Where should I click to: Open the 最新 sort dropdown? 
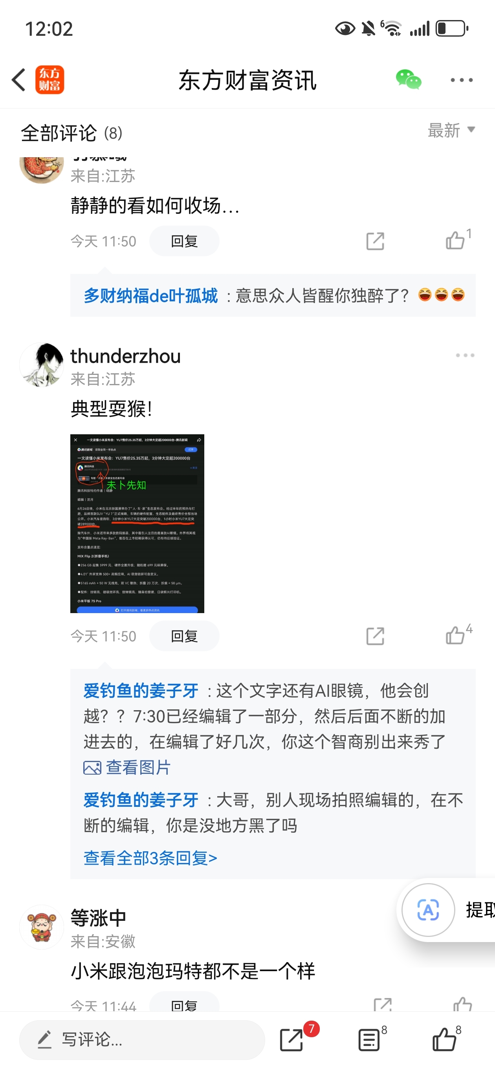(451, 130)
